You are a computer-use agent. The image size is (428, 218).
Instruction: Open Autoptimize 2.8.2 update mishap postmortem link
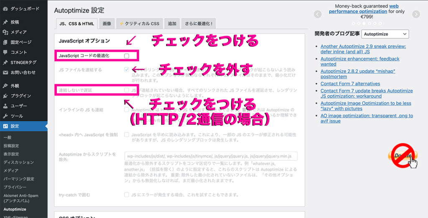[358, 74]
